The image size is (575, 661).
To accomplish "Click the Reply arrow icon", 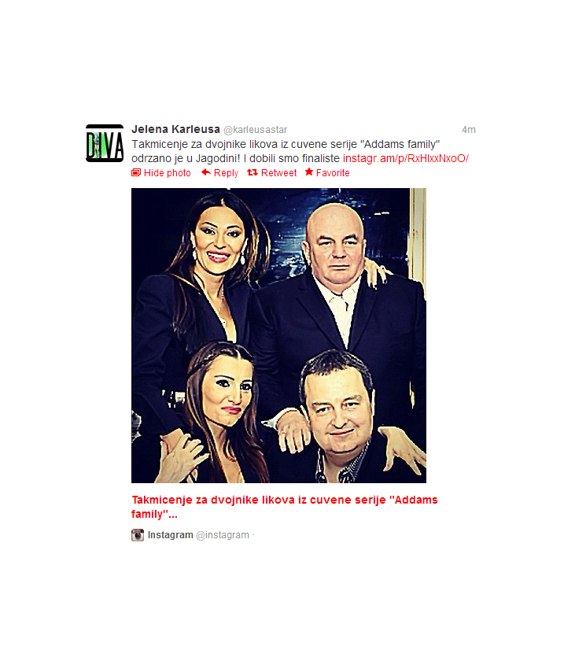I will pyautogui.click(x=205, y=172).
